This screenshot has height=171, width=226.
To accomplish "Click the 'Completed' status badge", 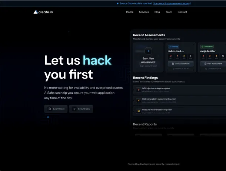I will coord(207,47).
